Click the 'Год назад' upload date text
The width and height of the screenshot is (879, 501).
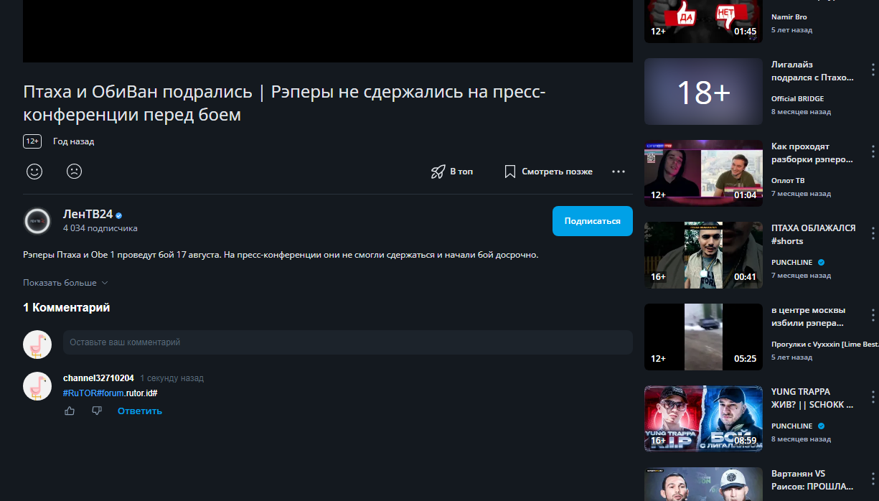pos(74,141)
